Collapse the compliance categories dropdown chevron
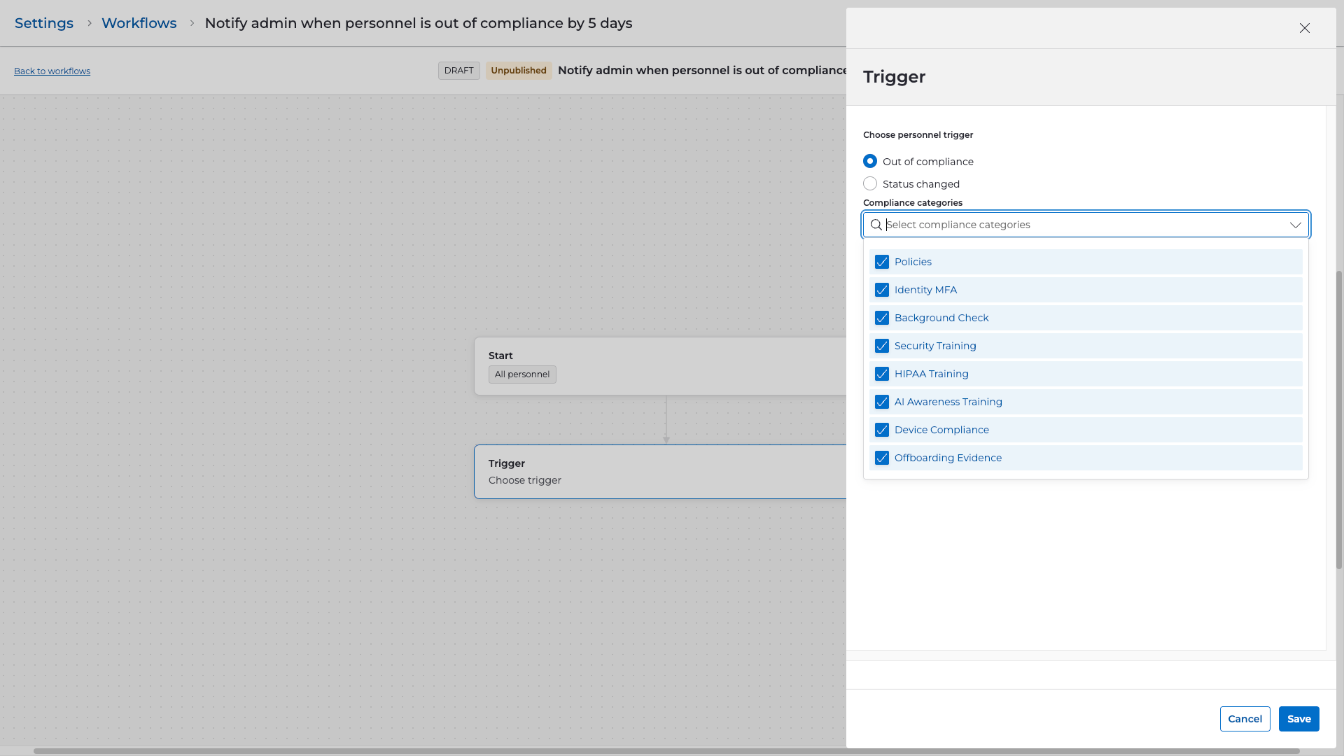 [1295, 225]
